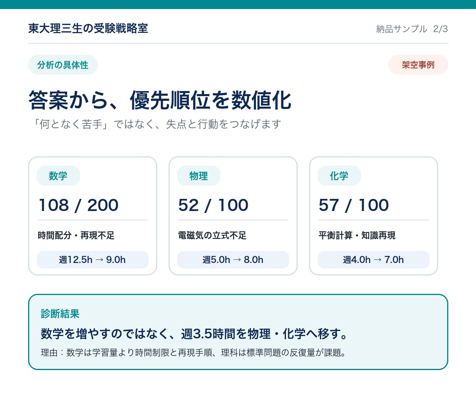Click the headline 答案から、優先順位を数値化
476x397 pixels.
point(160,100)
